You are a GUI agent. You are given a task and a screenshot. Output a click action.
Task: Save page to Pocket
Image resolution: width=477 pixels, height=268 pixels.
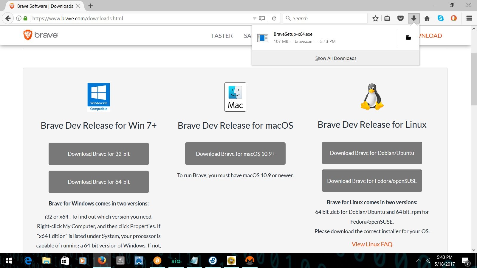tap(400, 18)
